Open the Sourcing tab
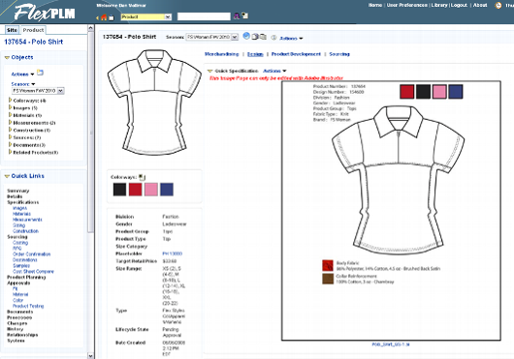Viewport: 514px width, 359px height. [x=339, y=54]
